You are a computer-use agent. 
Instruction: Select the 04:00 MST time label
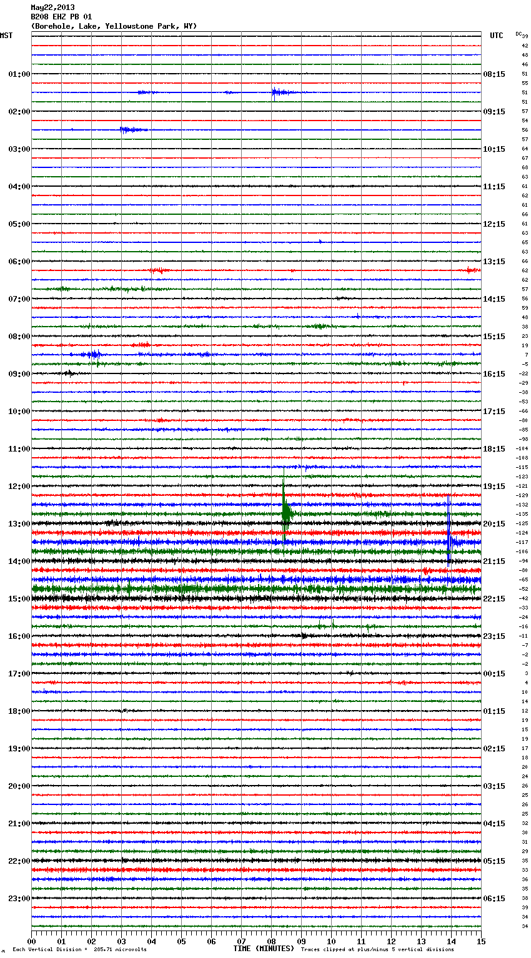tap(19, 187)
